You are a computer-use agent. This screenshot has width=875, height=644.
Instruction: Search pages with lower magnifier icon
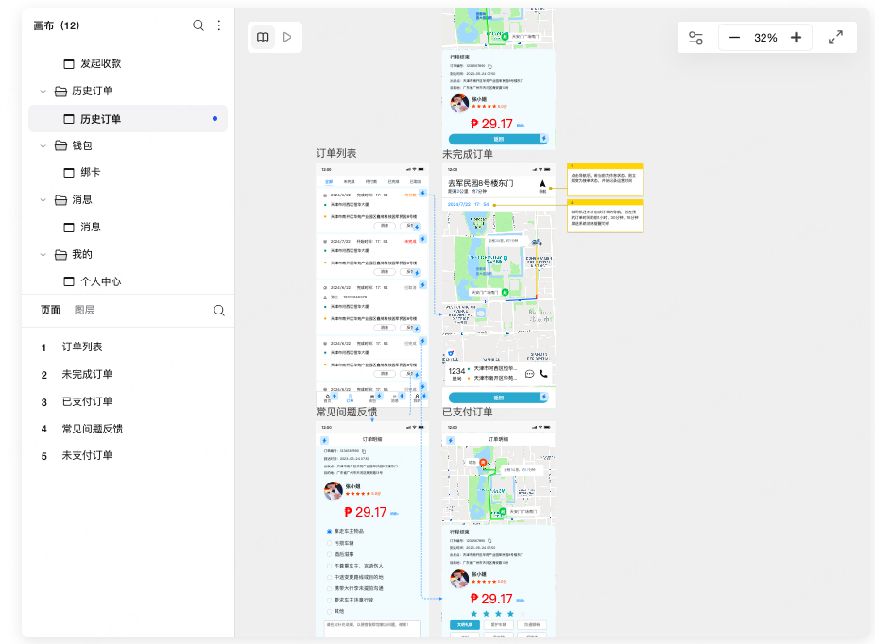click(219, 310)
